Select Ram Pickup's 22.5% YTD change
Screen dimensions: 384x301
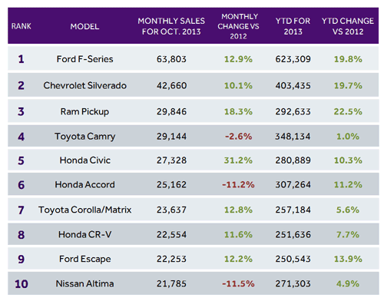348,111
